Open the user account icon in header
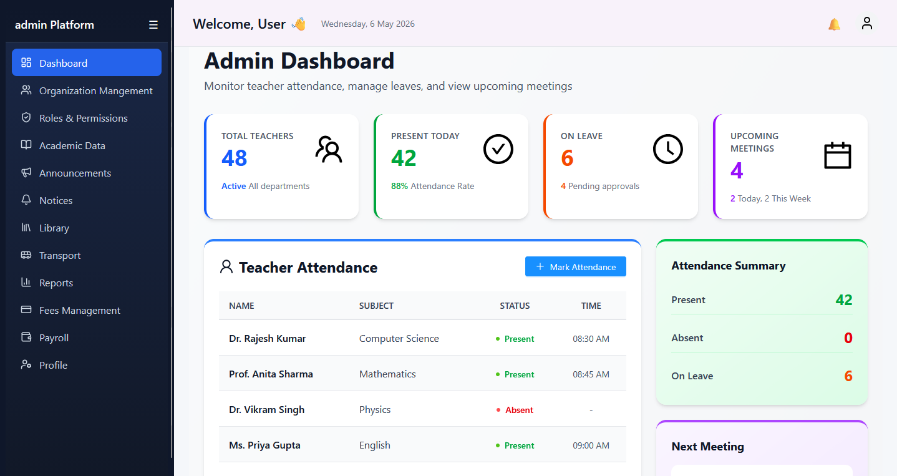 867,24
